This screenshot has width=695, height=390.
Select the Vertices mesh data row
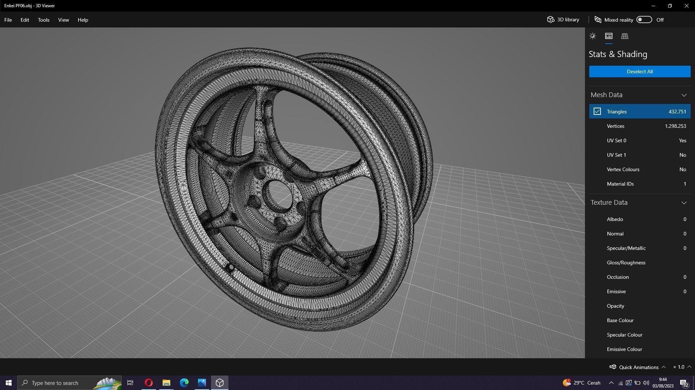640,126
